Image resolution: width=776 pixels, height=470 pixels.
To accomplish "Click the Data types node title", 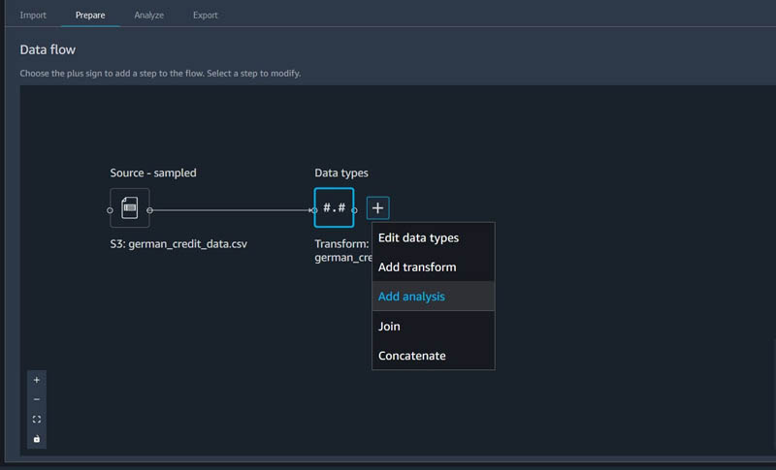I will (x=341, y=172).
